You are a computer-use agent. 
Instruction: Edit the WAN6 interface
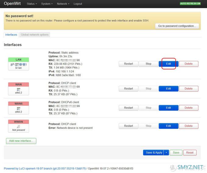(168, 108)
